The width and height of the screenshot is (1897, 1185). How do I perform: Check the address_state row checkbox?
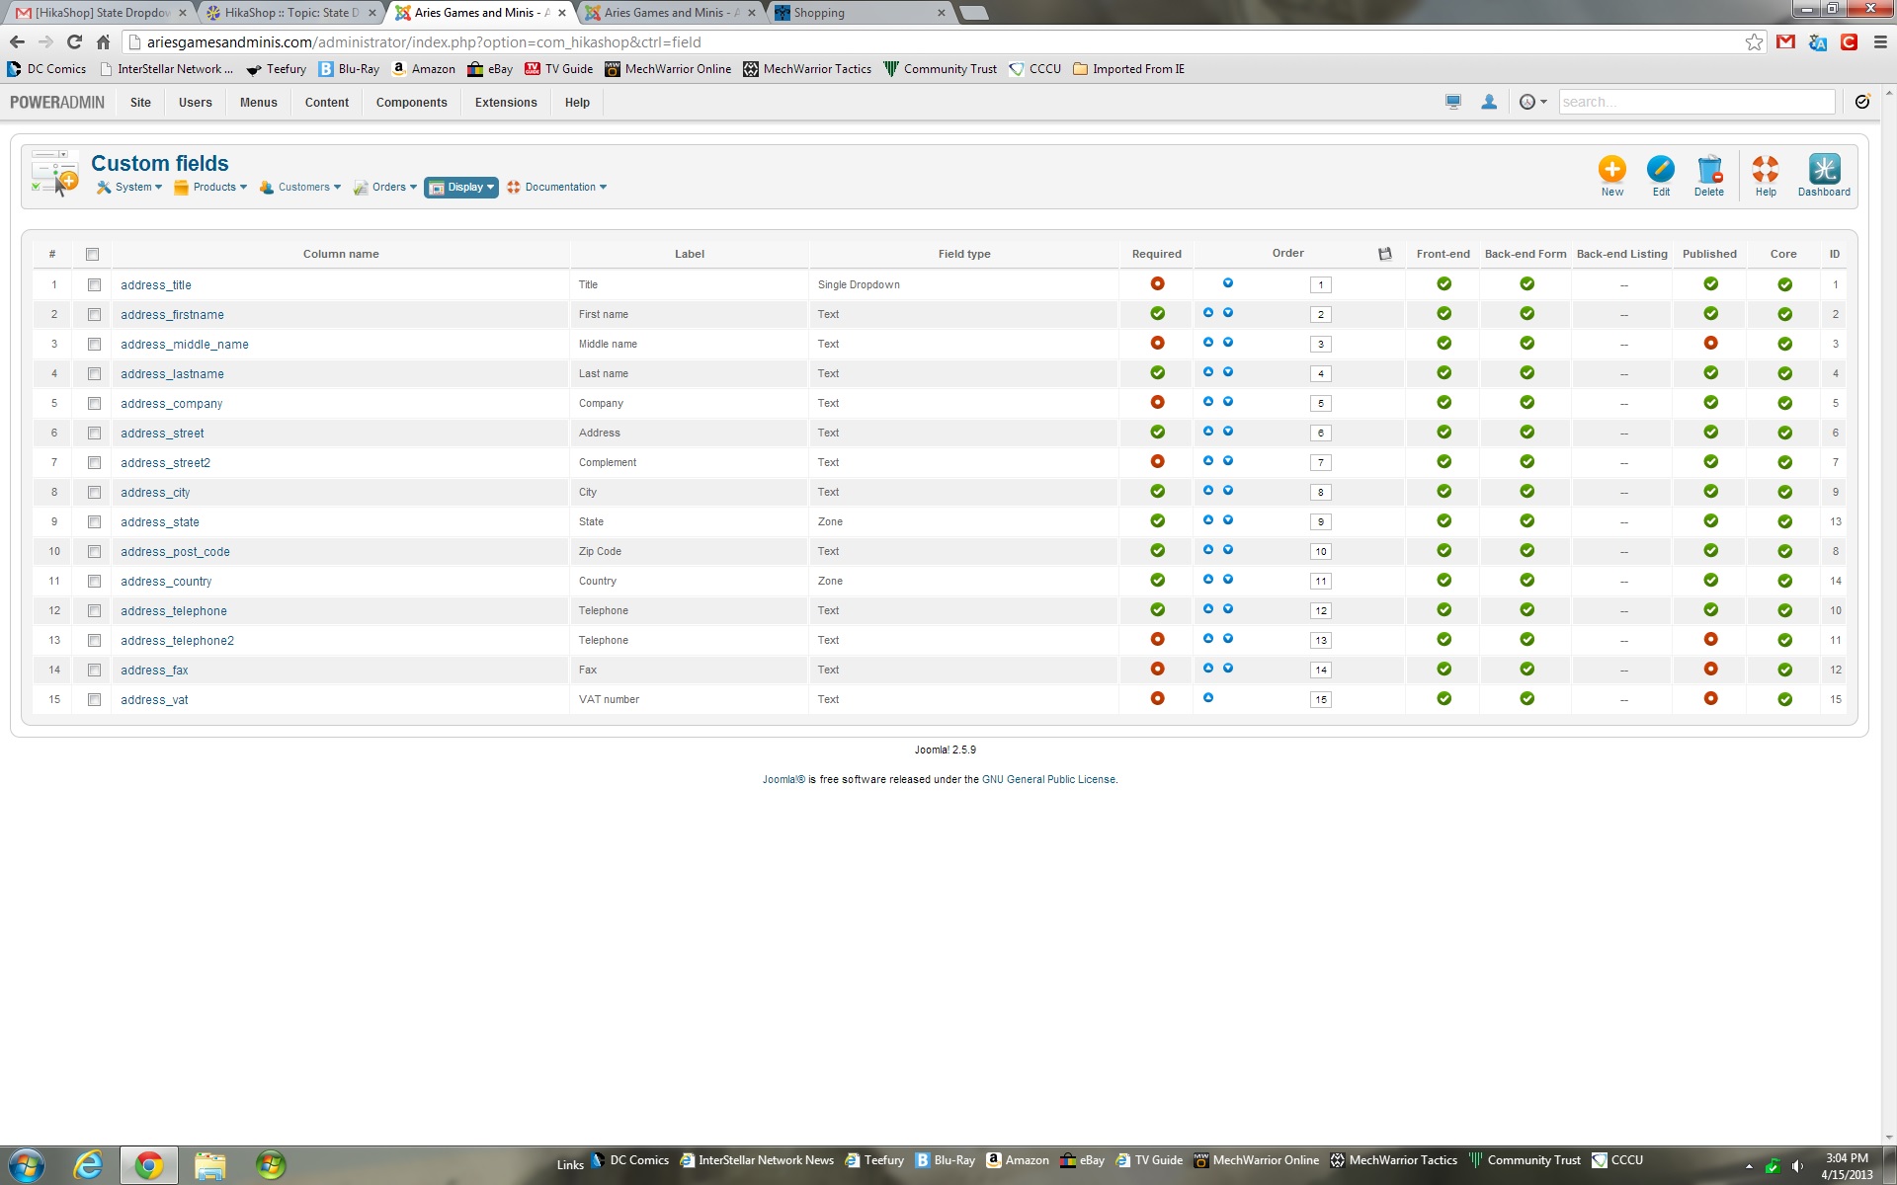click(94, 521)
